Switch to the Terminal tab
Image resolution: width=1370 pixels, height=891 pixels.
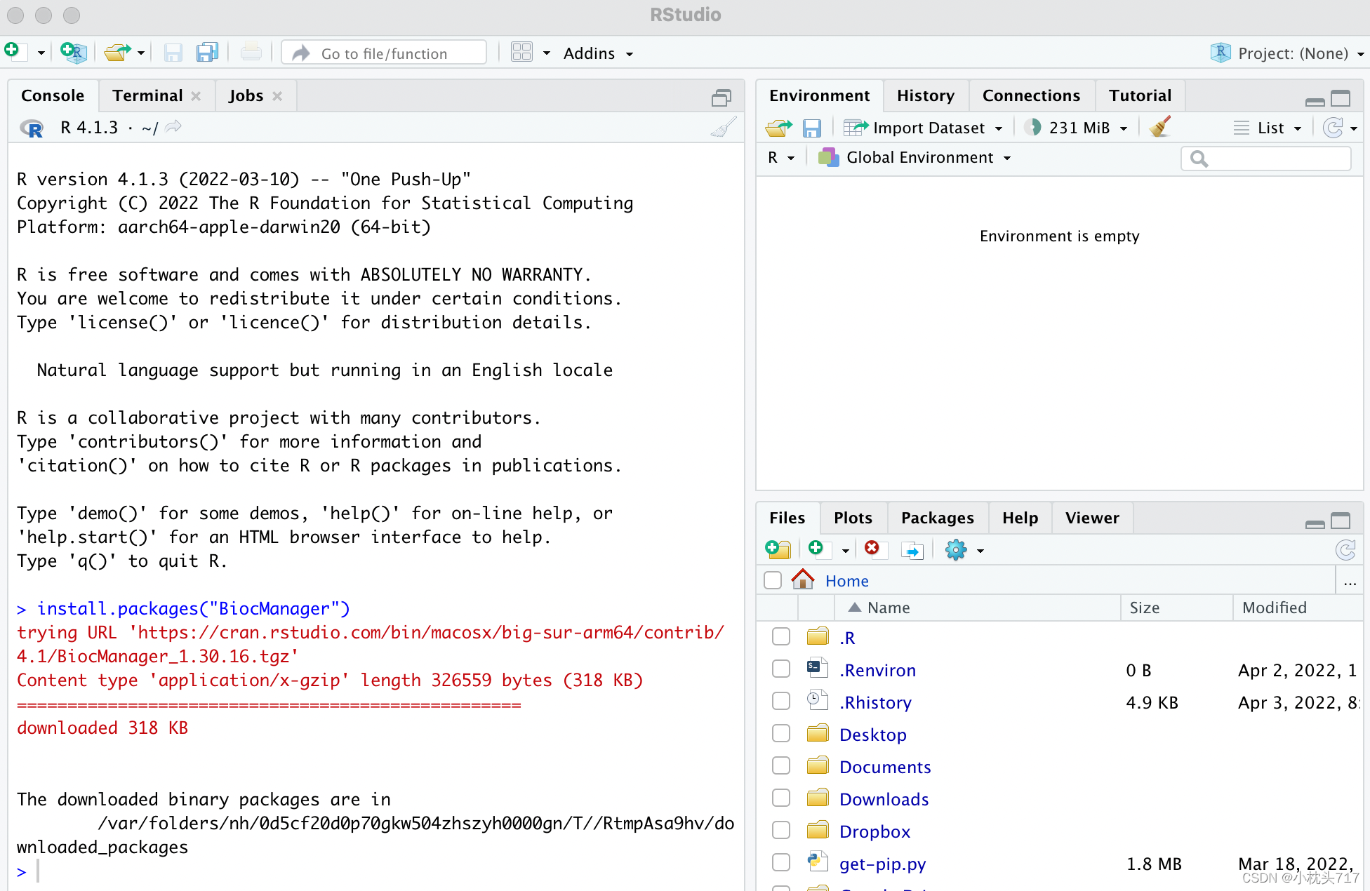coord(147,95)
